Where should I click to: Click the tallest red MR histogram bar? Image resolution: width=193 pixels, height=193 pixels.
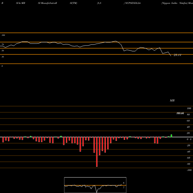pyautogui.click(x=97, y=152)
